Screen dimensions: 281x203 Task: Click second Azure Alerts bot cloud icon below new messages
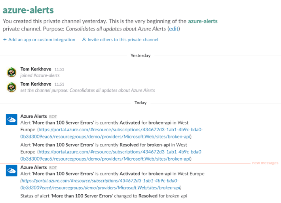[x=11, y=170]
